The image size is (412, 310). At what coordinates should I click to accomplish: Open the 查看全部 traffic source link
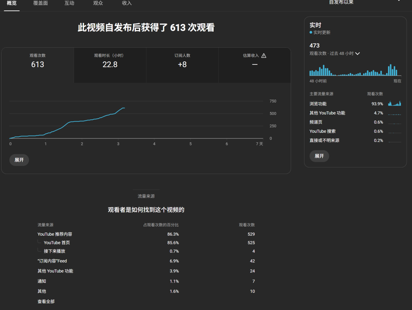46,301
